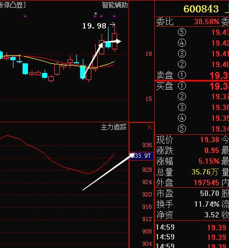Select stock code 600843 in the header

(x=201, y=9)
